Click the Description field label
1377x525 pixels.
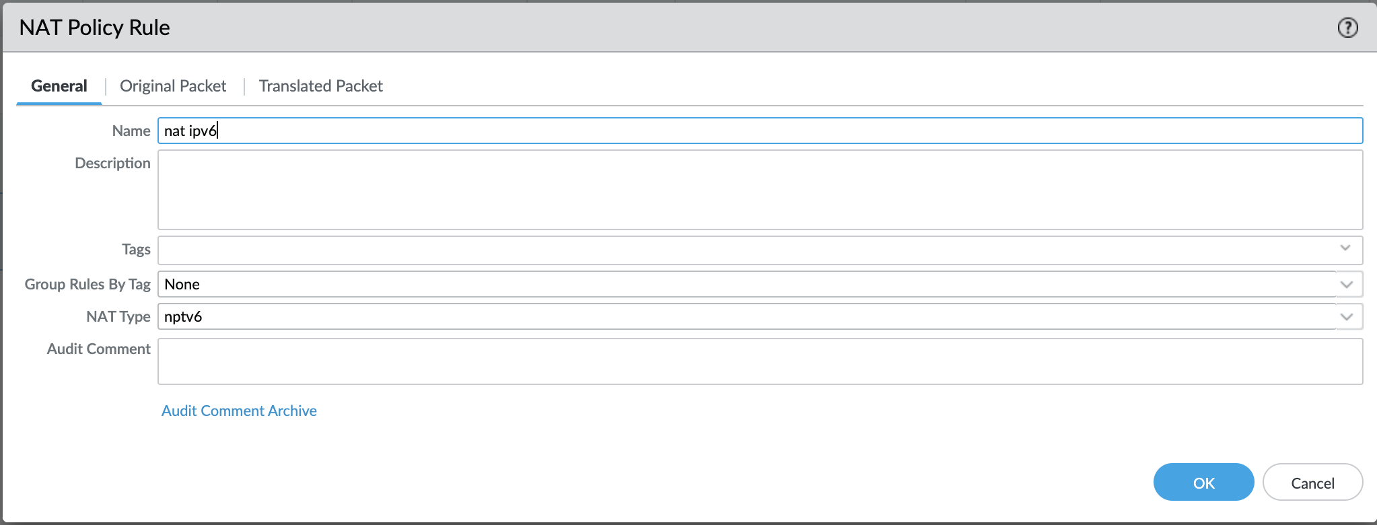(x=112, y=163)
